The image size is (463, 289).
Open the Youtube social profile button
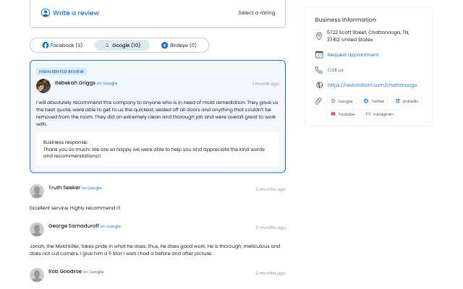[343, 114]
